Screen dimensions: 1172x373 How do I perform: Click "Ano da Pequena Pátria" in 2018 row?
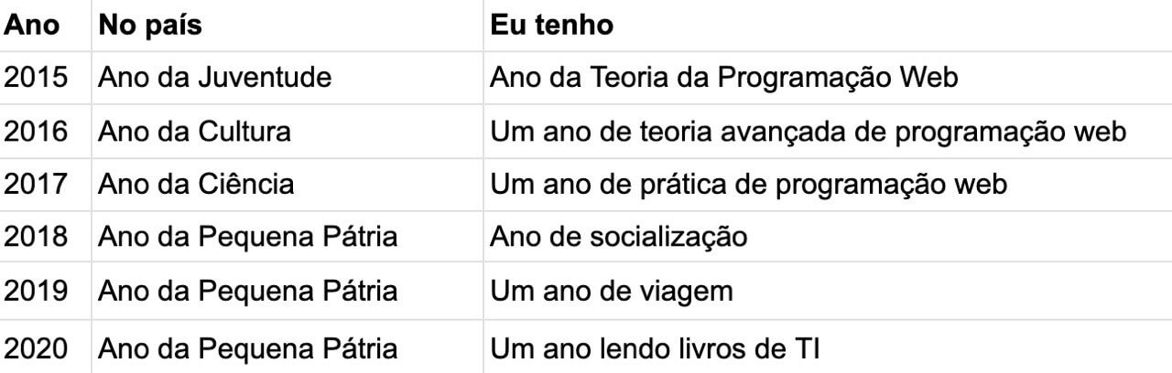click(247, 237)
